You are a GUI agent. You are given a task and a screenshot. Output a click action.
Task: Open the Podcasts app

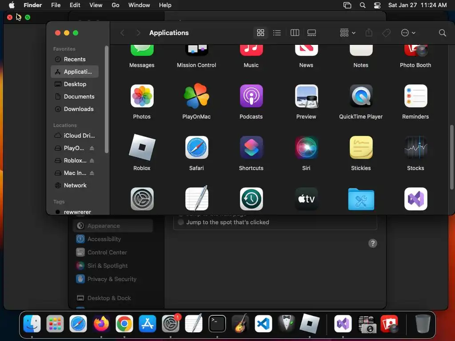[251, 96]
